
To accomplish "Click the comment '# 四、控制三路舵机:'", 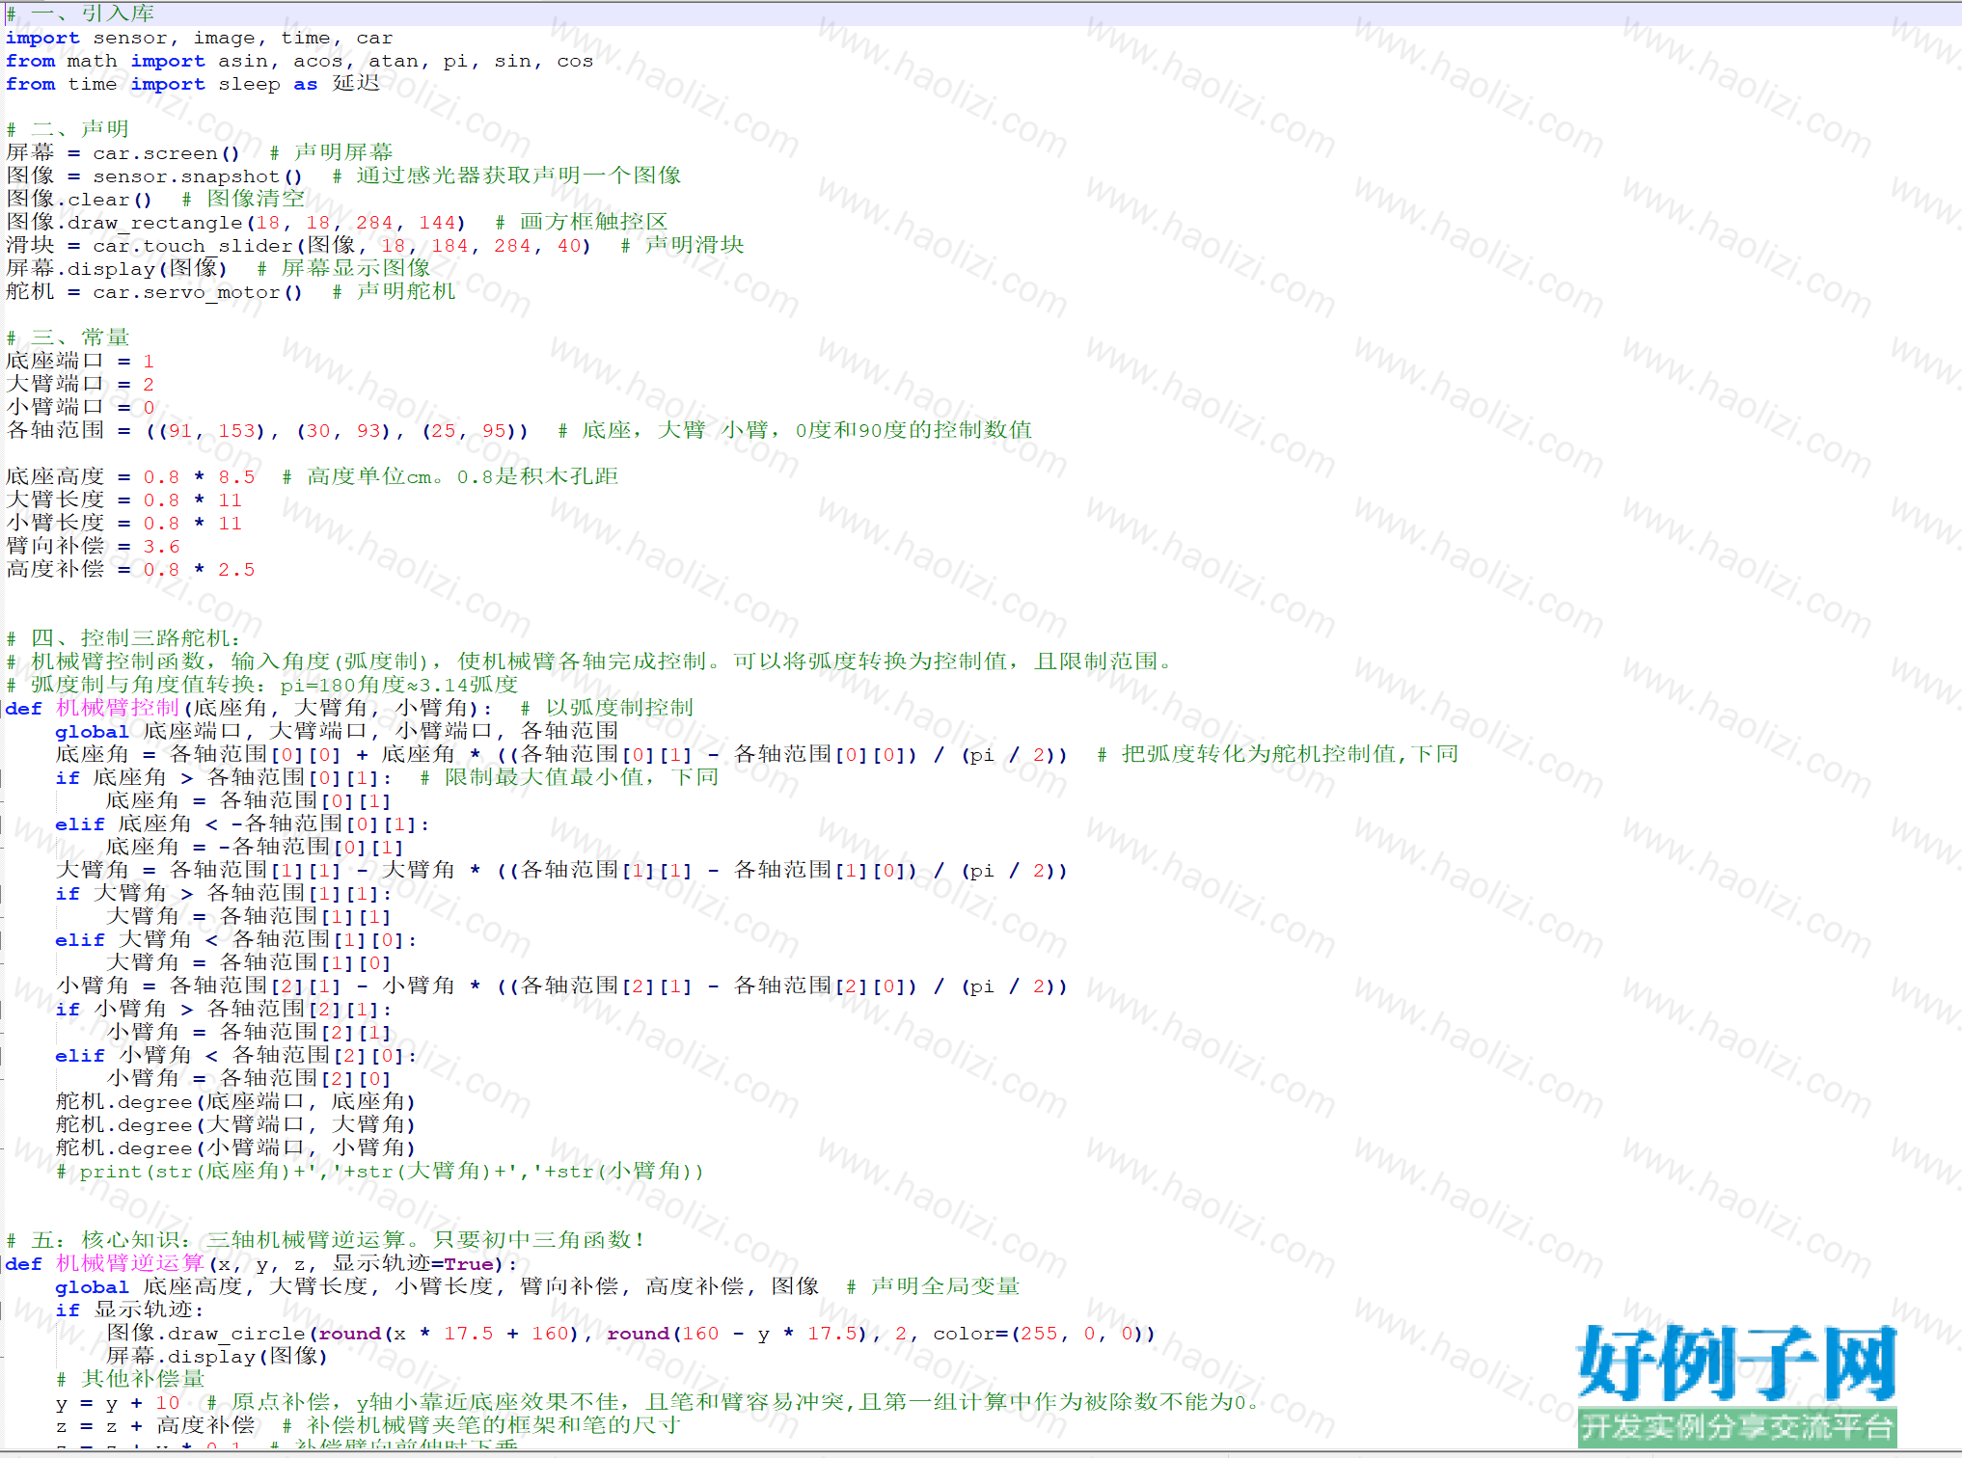I will pyautogui.click(x=123, y=638).
